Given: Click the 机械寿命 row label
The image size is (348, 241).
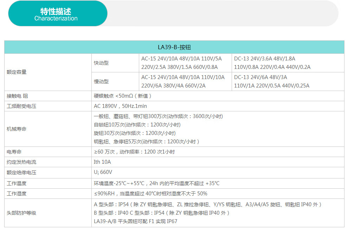Looking at the screenshot, I should point(17,129).
